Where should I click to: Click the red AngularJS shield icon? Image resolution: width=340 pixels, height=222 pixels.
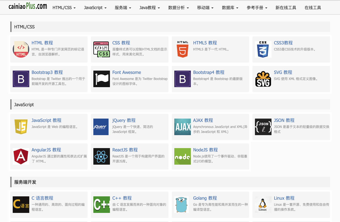(x=21, y=156)
